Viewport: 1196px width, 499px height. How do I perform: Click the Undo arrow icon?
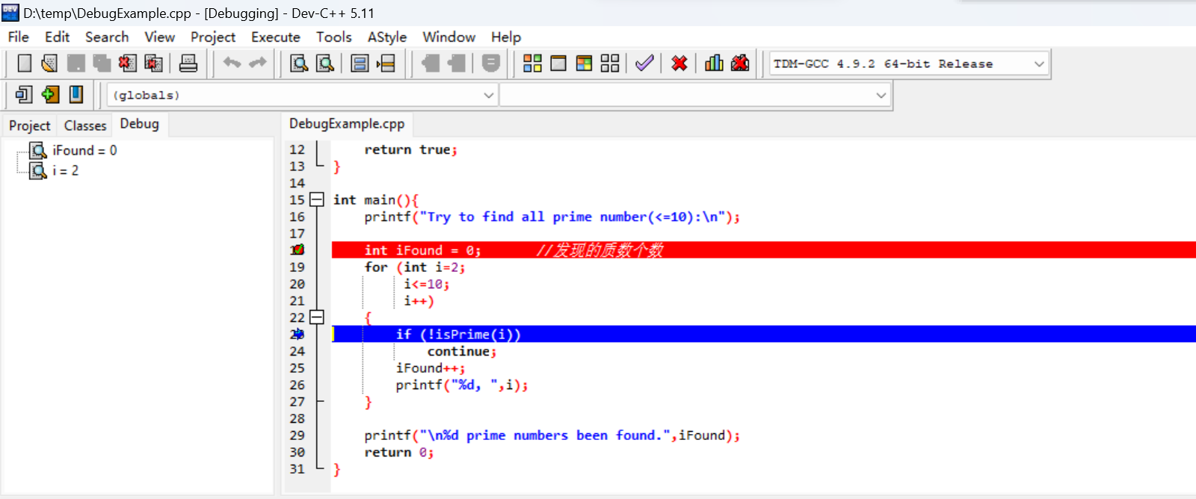tap(232, 63)
